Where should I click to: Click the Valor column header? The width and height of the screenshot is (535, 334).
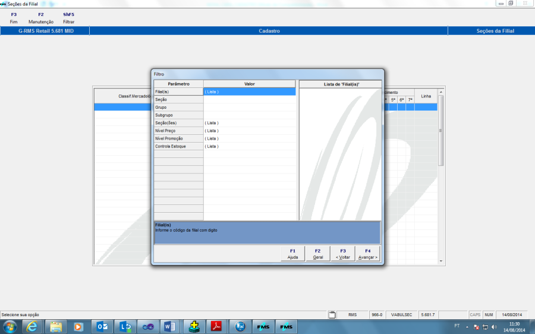(250, 84)
